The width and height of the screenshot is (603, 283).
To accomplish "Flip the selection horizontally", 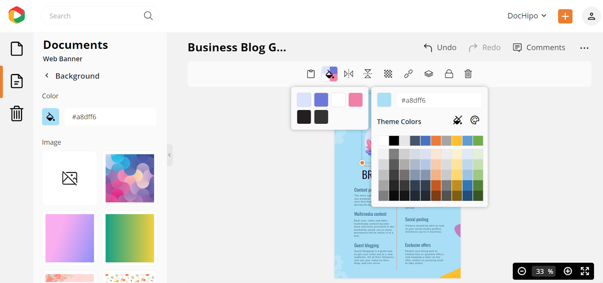I will pos(349,74).
